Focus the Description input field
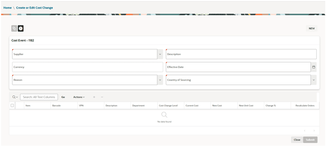This screenshot has height=146, width=327. click(x=241, y=54)
